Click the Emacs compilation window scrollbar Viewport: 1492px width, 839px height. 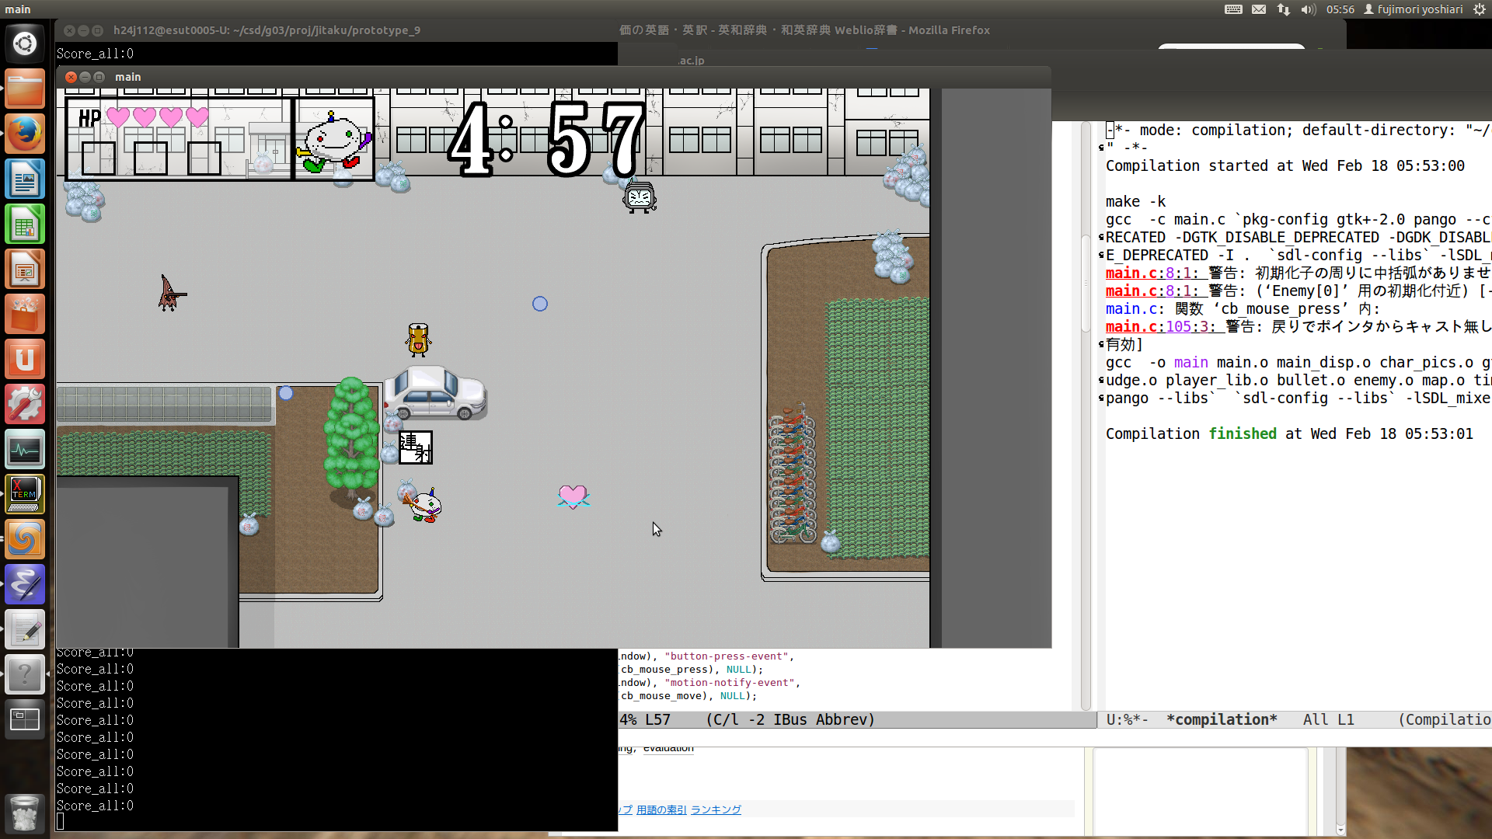(x=1086, y=416)
